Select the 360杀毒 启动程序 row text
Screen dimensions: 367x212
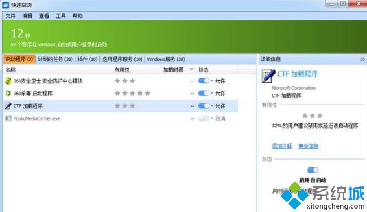(x=33, y=94)
